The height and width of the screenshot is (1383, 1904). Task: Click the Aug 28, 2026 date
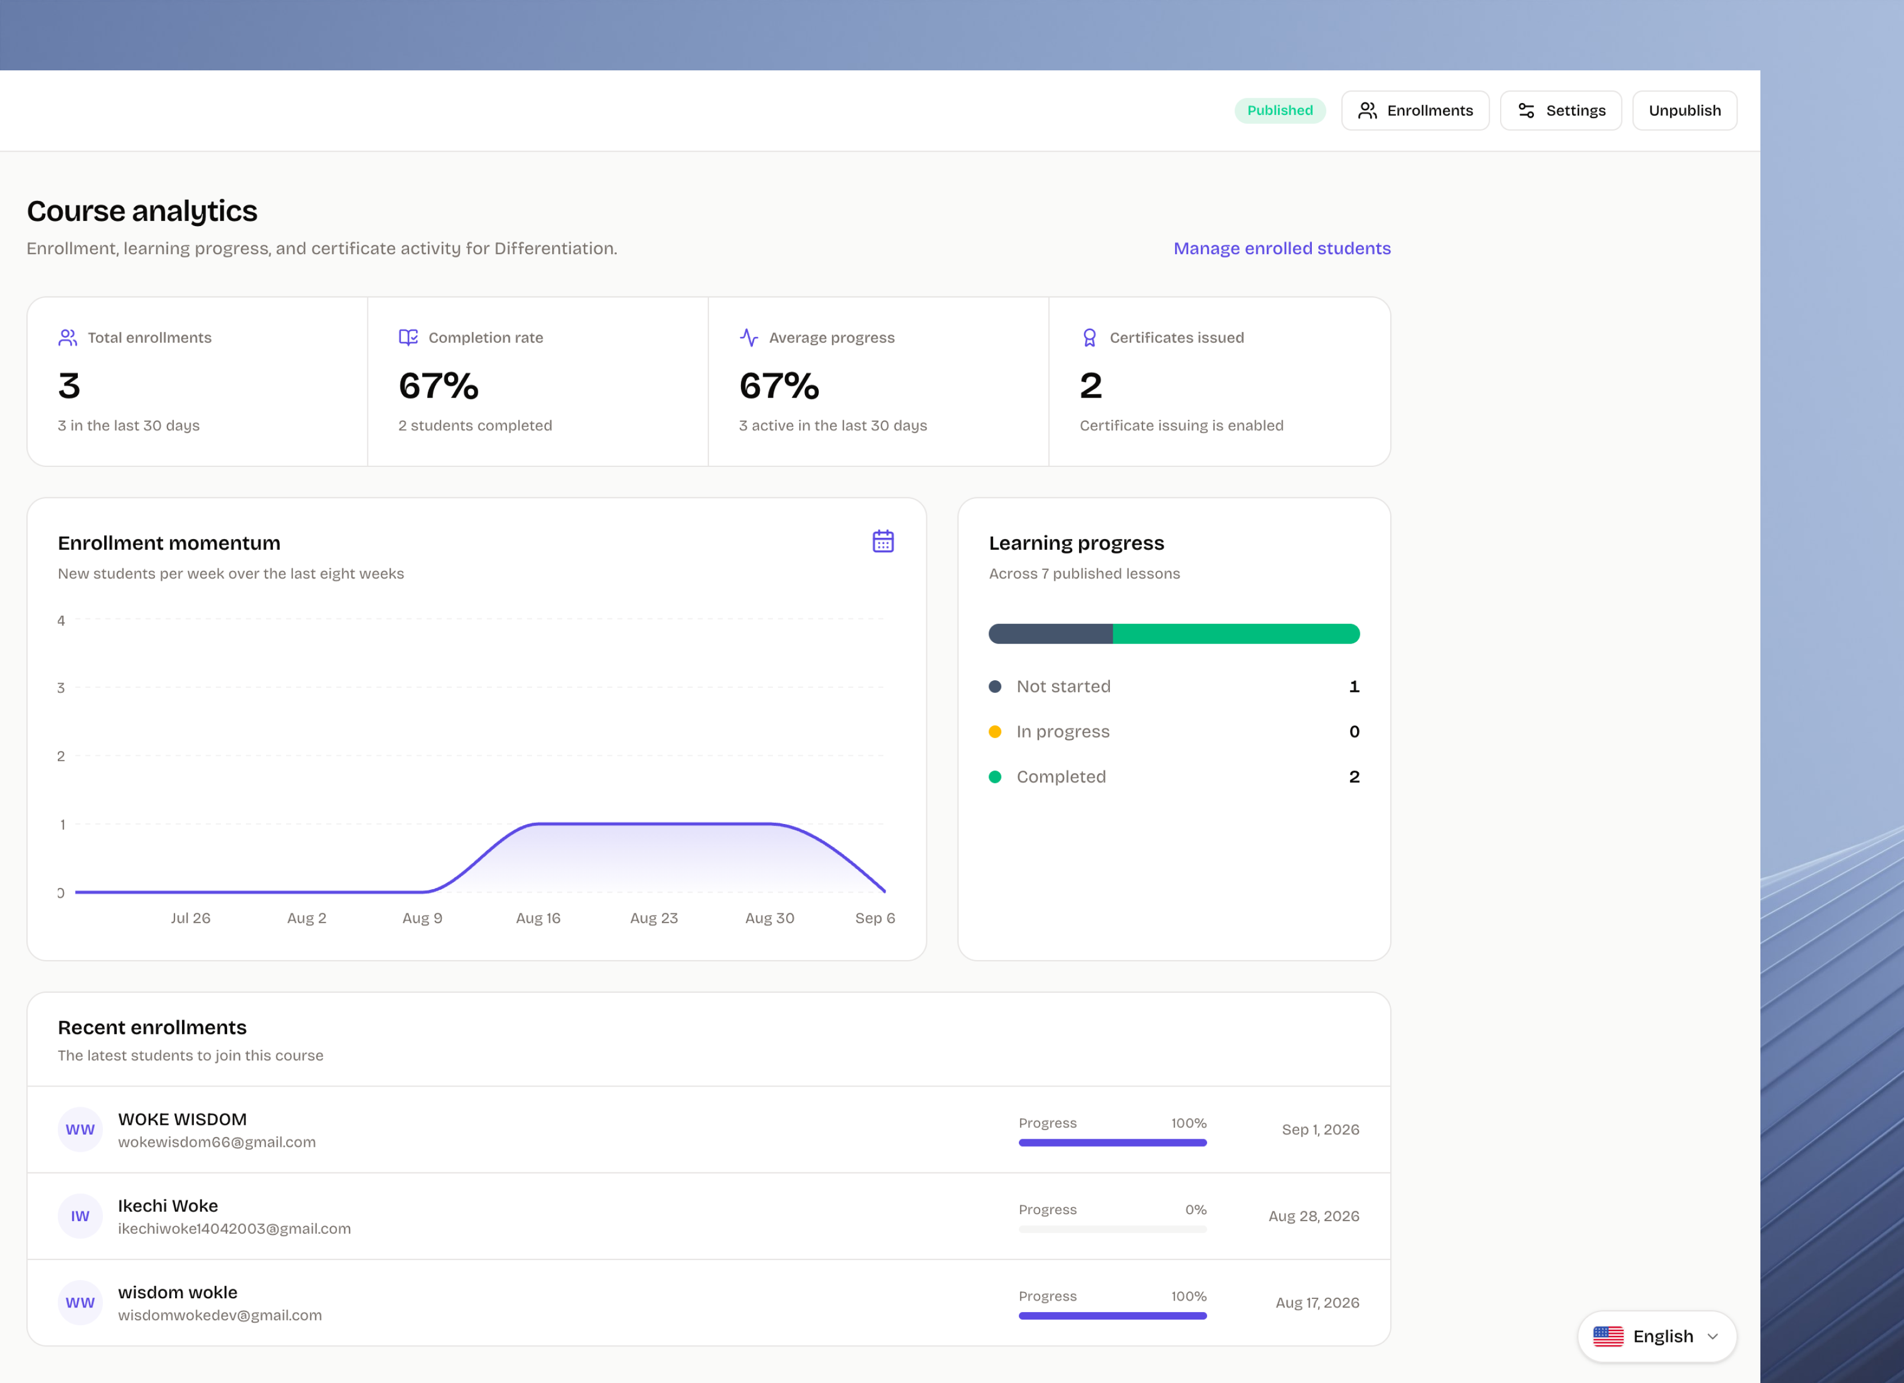click(x=1313, y=1216)
